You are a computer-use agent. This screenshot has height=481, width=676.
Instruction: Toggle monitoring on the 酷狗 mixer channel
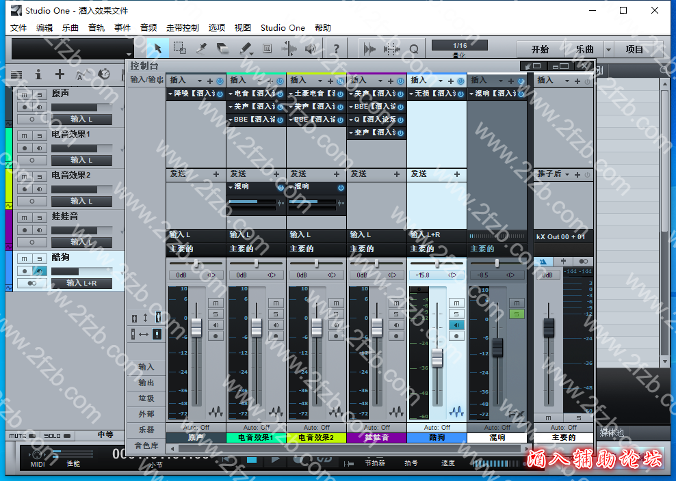click(x=456, y=325)
